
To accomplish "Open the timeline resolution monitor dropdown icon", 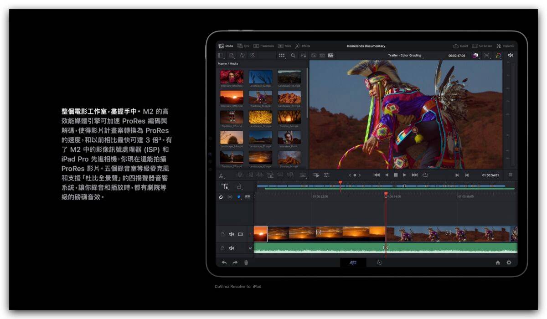I will [x=303, y=175].
